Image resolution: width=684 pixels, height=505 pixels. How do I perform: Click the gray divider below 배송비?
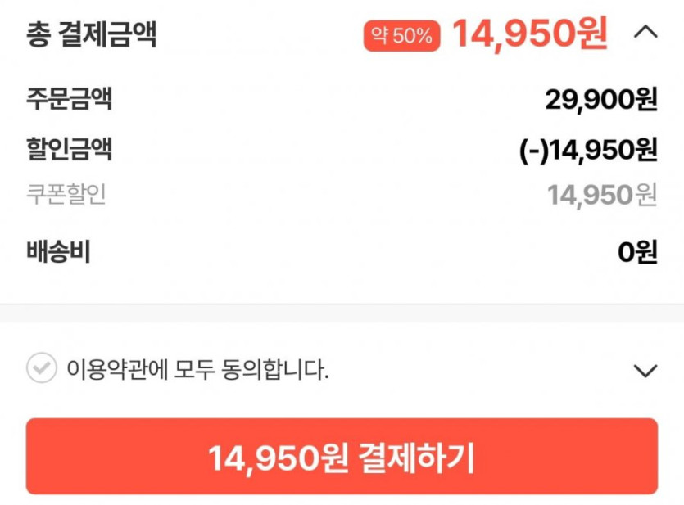(342, 313)
